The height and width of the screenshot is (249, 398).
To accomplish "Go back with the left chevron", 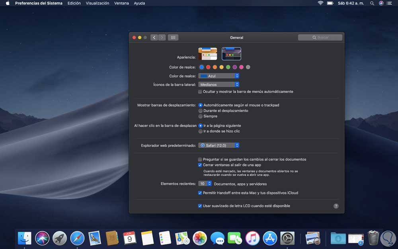I will point(154,37).
